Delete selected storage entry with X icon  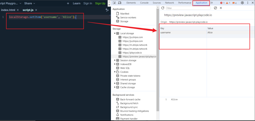pos(221,8)
